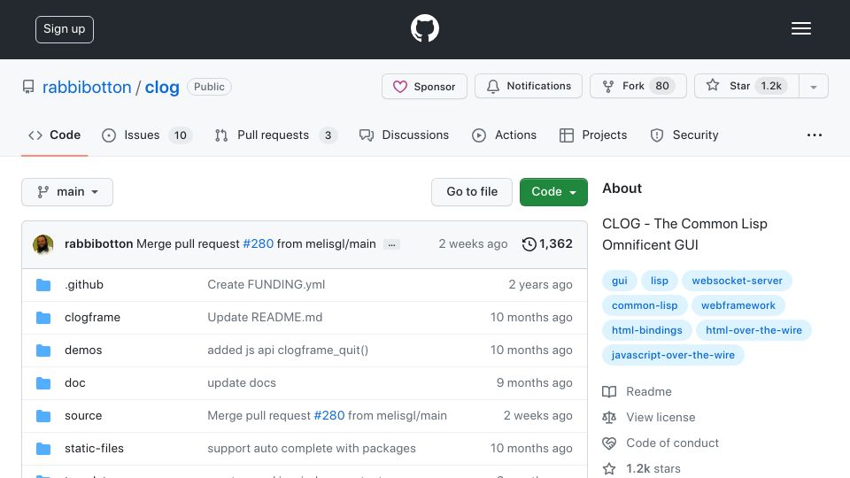Click the Readme book icon
Image resolution: width=850 pixels, height=478 pixels.
point(609,392)
